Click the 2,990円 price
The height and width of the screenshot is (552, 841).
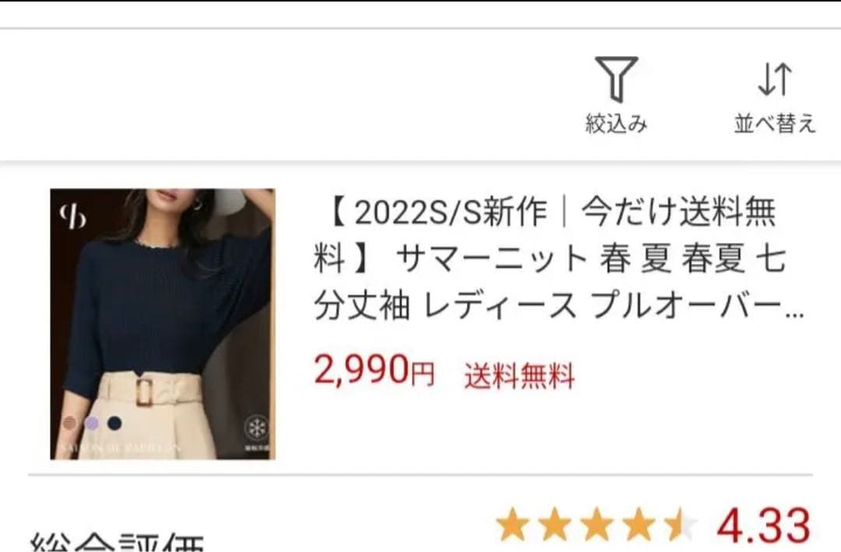click(374, 371)
